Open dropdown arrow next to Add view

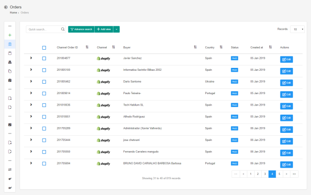point(116,29)
